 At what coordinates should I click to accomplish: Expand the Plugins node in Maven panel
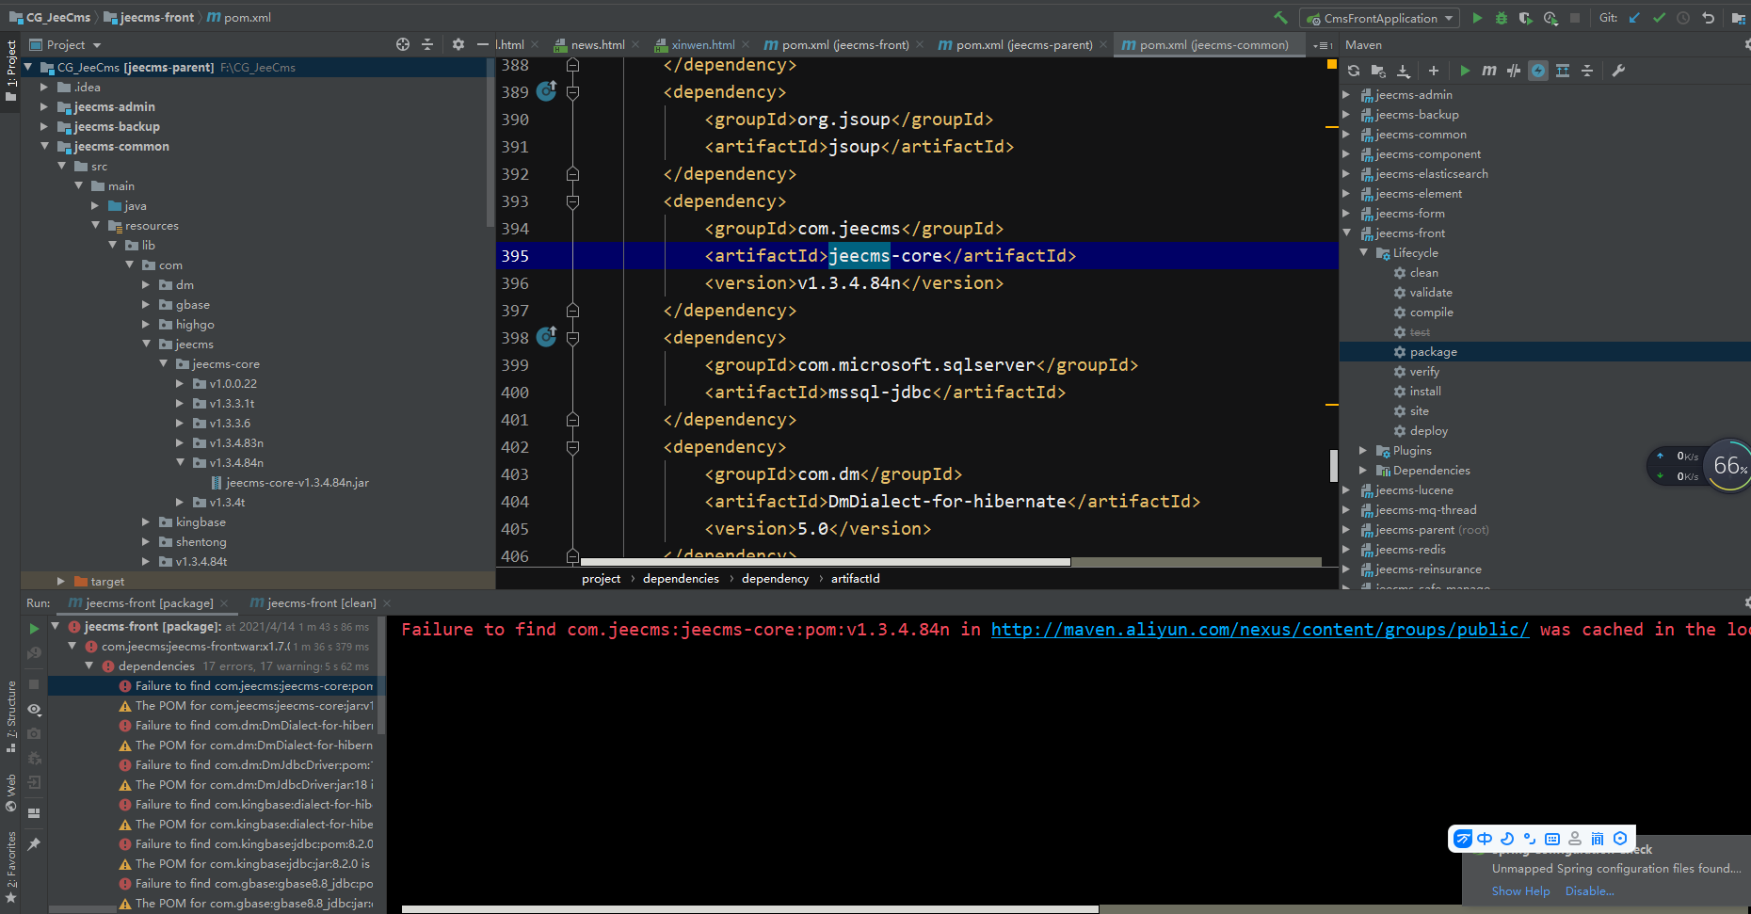[x=1363, y=451]
